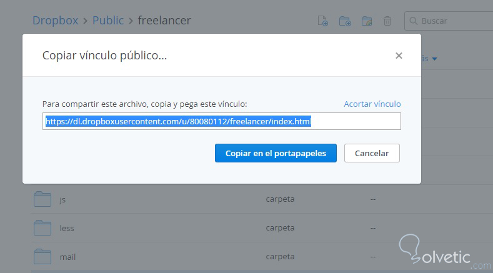Click the magnifier icon in search box

(414, 21)
